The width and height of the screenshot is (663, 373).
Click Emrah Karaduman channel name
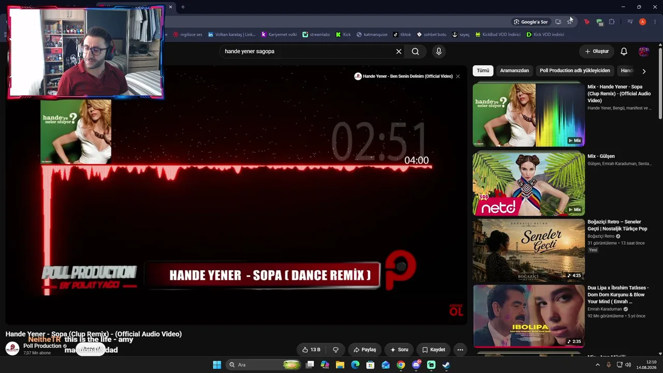[x=604, y=309]
